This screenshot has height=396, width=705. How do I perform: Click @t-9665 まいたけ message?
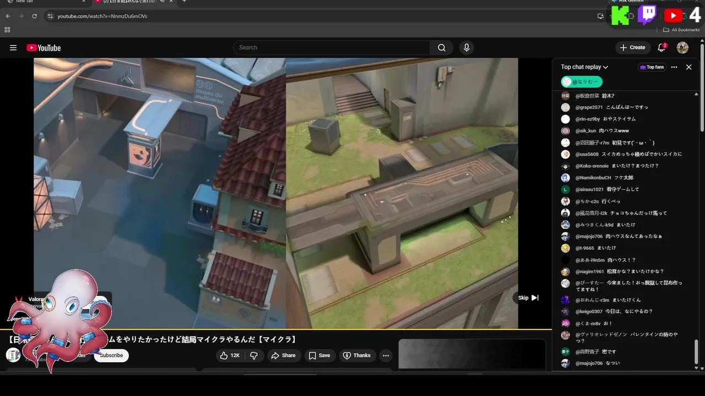tap(595, 248)
